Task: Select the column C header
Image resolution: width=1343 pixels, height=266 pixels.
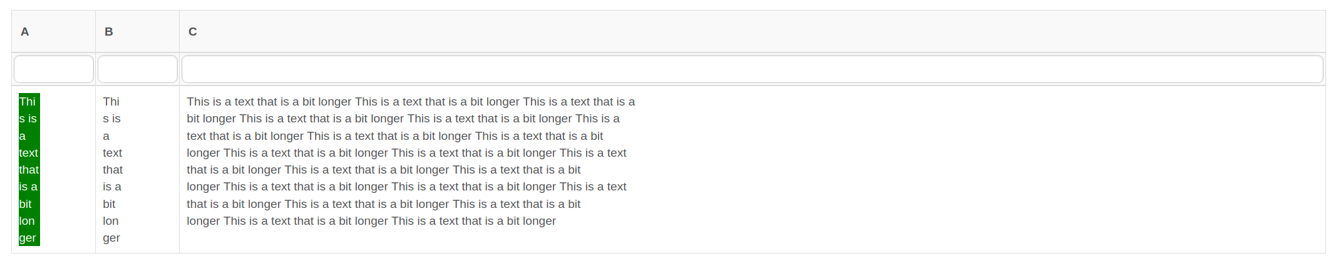Action: point(193,32)
